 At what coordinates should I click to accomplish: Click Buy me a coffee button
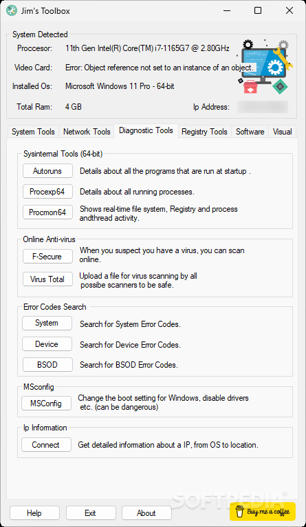[263, 512]
